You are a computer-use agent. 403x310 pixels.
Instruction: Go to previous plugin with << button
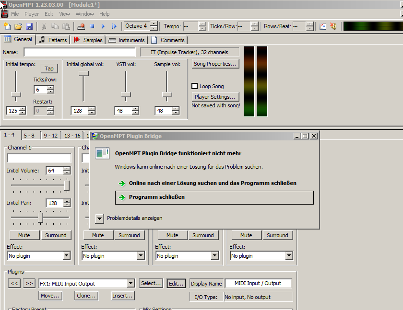click(14, 283)
